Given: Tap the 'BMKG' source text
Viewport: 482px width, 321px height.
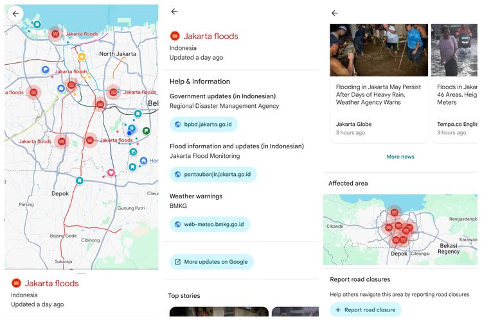Looking at the screenshot, I should click(x=178, y=206).
